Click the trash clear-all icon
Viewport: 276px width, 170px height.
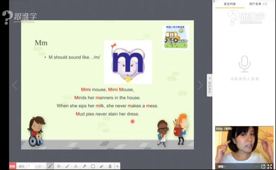110,166
